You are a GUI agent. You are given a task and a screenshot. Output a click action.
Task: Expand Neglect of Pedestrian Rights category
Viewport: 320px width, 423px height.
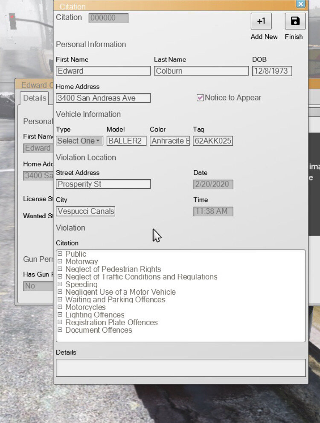(60, 269)
